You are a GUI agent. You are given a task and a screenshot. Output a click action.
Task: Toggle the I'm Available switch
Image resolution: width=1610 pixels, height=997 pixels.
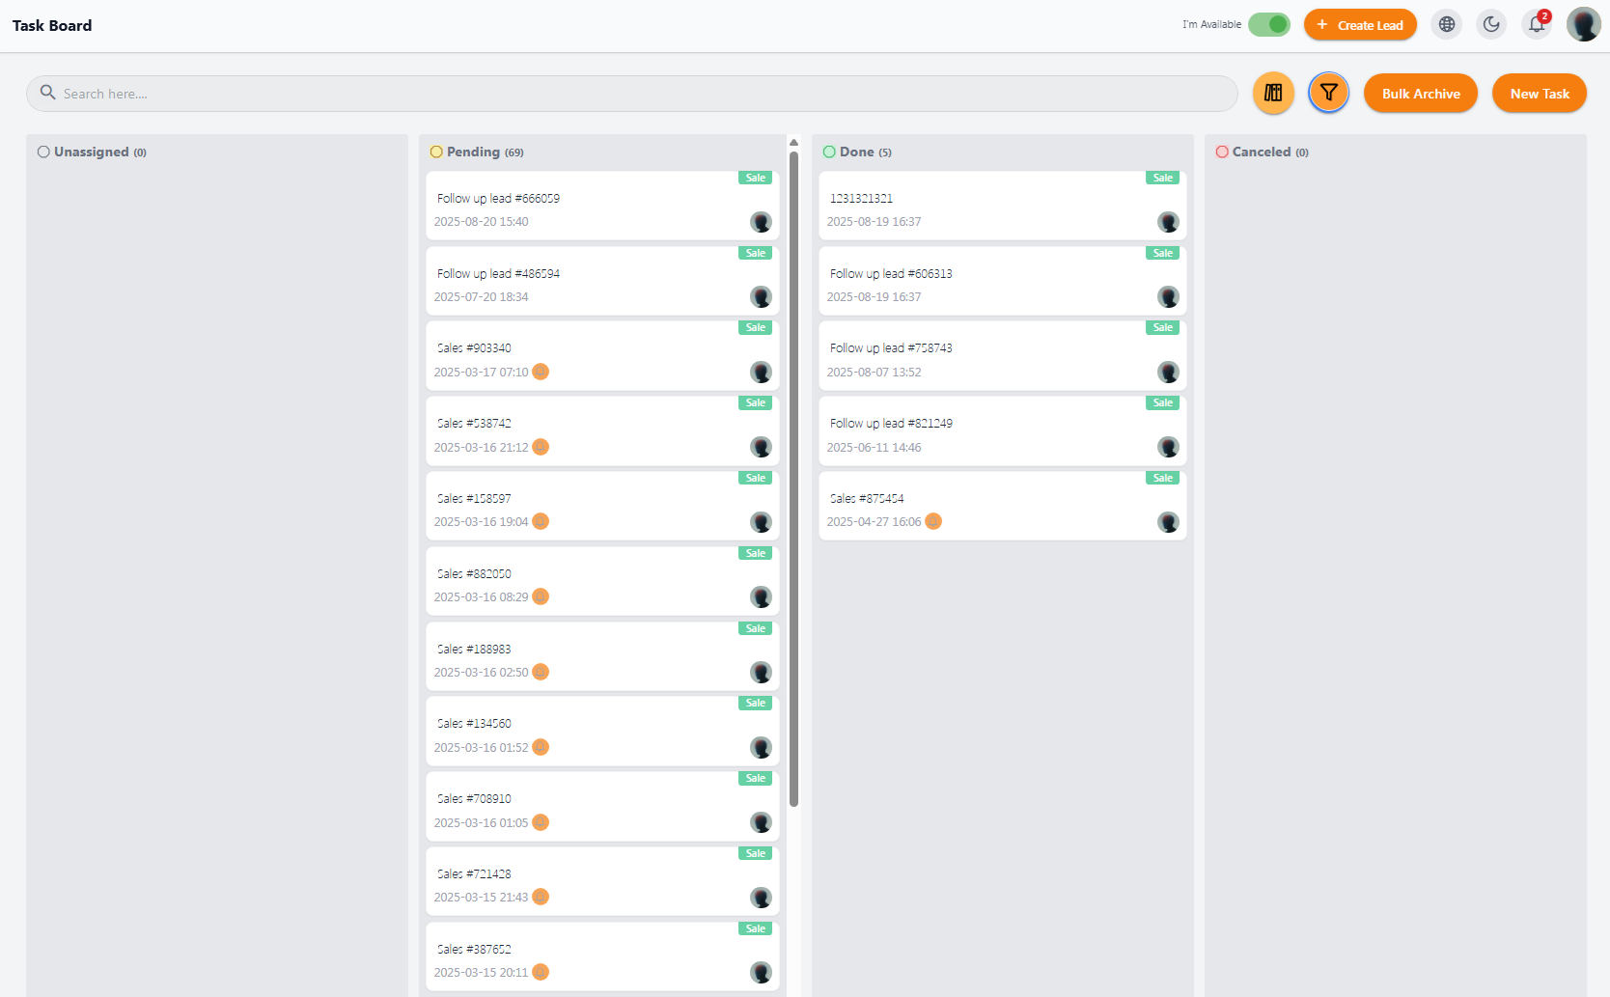pos(1268,25)
